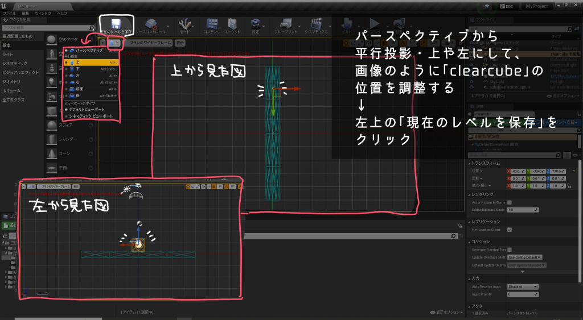Choose 左 orthographic view option
The width and height of the screenshot is (583, 320).
click(77, 75)
